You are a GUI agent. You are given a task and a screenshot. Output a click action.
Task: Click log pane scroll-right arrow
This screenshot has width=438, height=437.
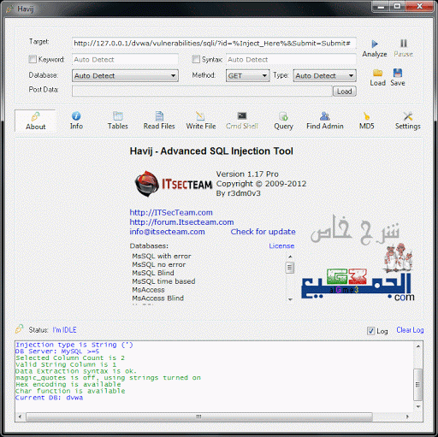point(407,416)
